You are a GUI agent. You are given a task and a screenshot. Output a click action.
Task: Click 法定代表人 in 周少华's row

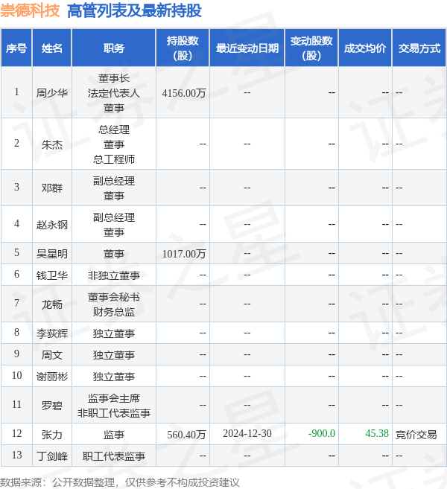tap(114, 92)
